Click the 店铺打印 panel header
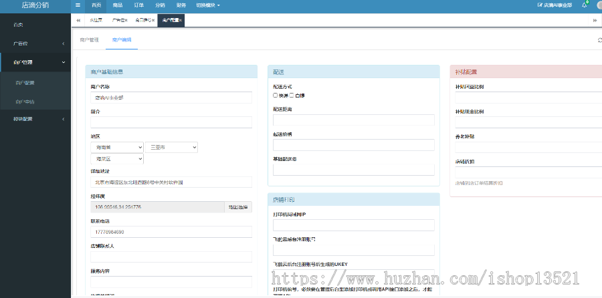 354,199
